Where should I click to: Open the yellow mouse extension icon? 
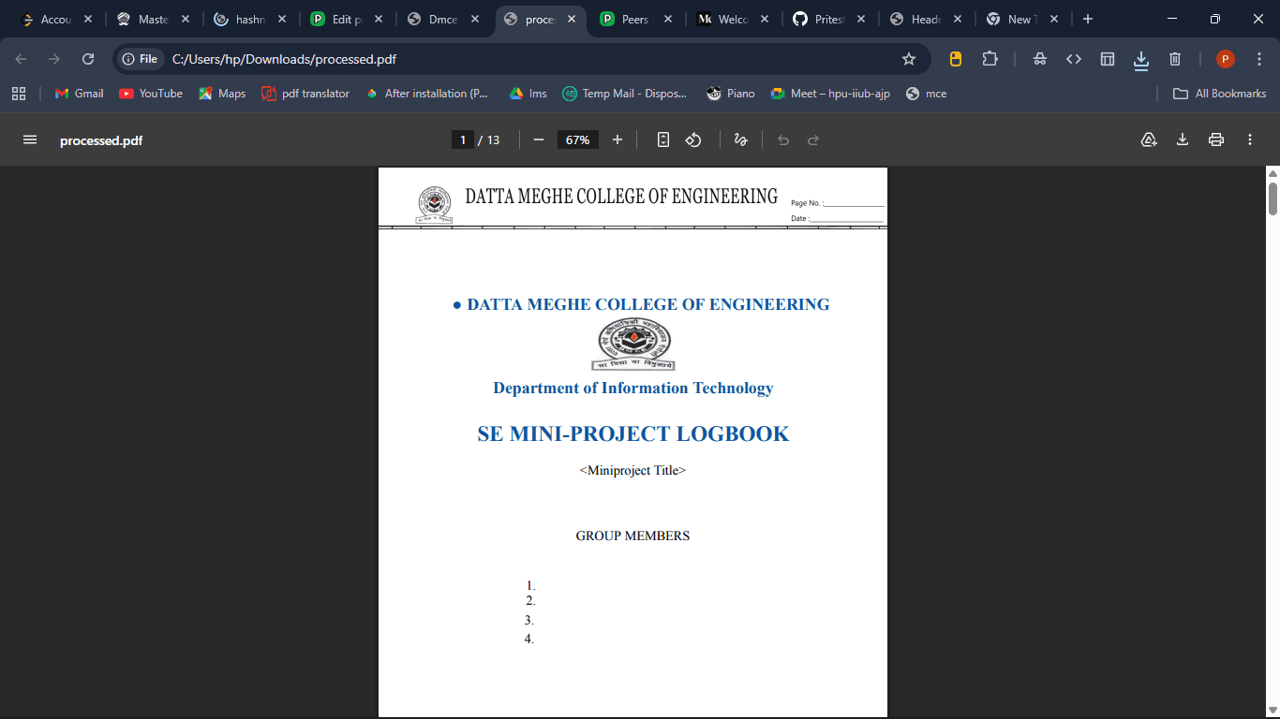[x=956, y=59]
